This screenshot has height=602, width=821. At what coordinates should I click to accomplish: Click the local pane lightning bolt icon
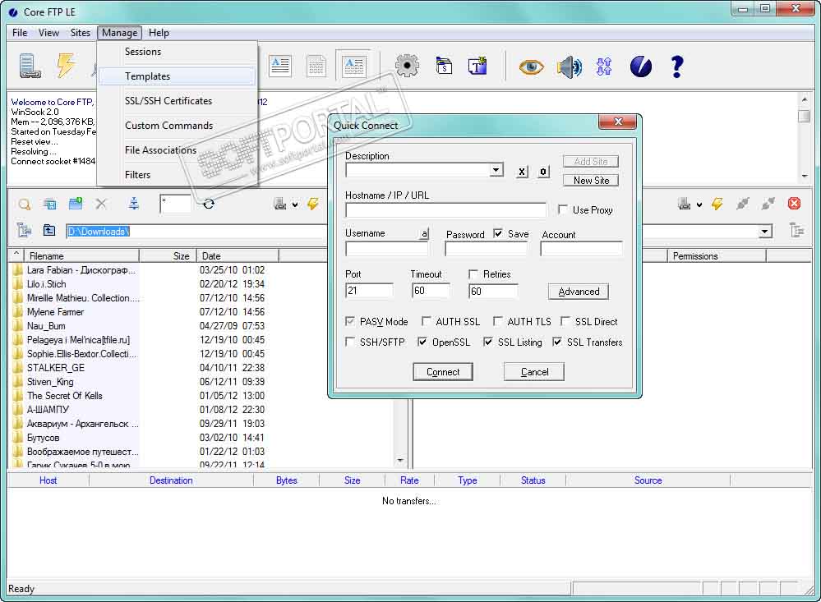pyautogui.click(x=313, y=204)
